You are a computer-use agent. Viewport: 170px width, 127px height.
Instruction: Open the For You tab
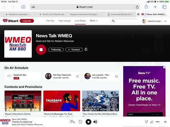[x=51, y=21]
